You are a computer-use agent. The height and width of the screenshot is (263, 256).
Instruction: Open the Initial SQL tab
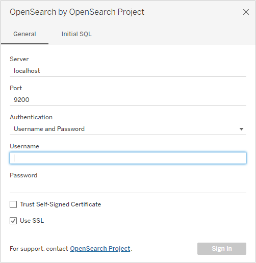pos(76,34)
